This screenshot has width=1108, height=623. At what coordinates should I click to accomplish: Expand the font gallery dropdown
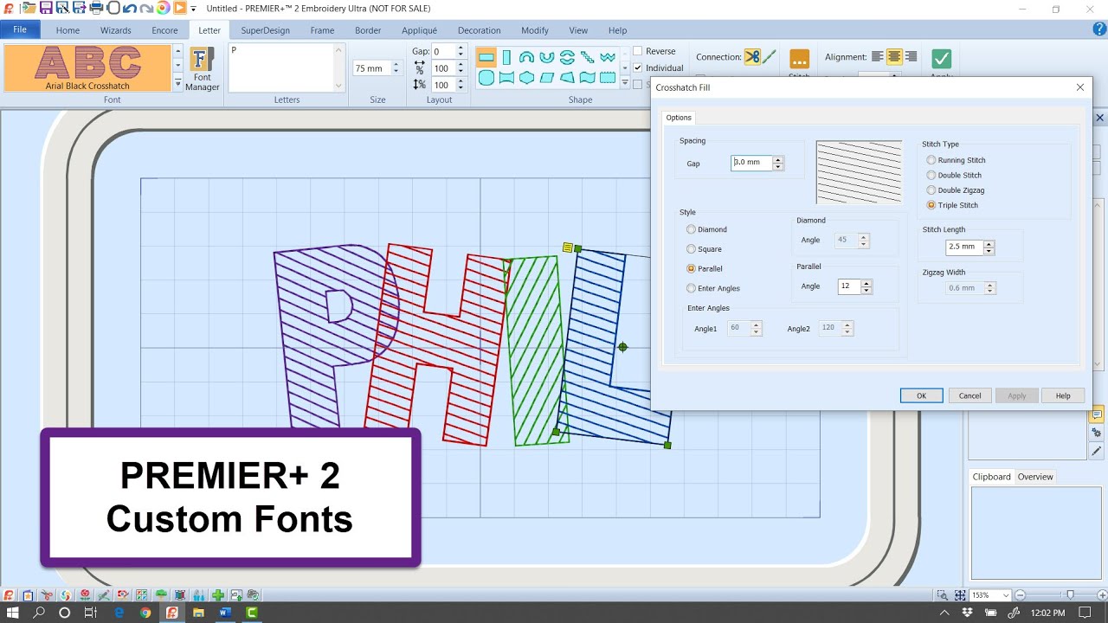(x=178, y=84)
